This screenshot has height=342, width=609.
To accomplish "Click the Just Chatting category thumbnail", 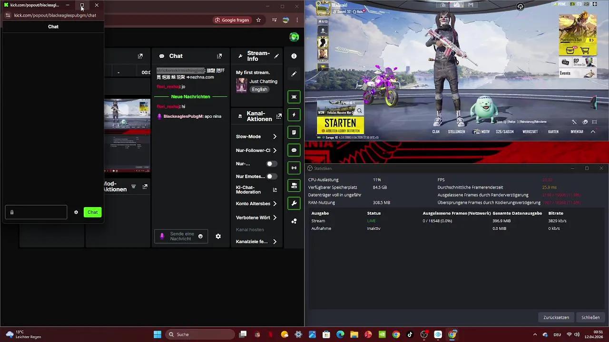I will coord(242,85).
